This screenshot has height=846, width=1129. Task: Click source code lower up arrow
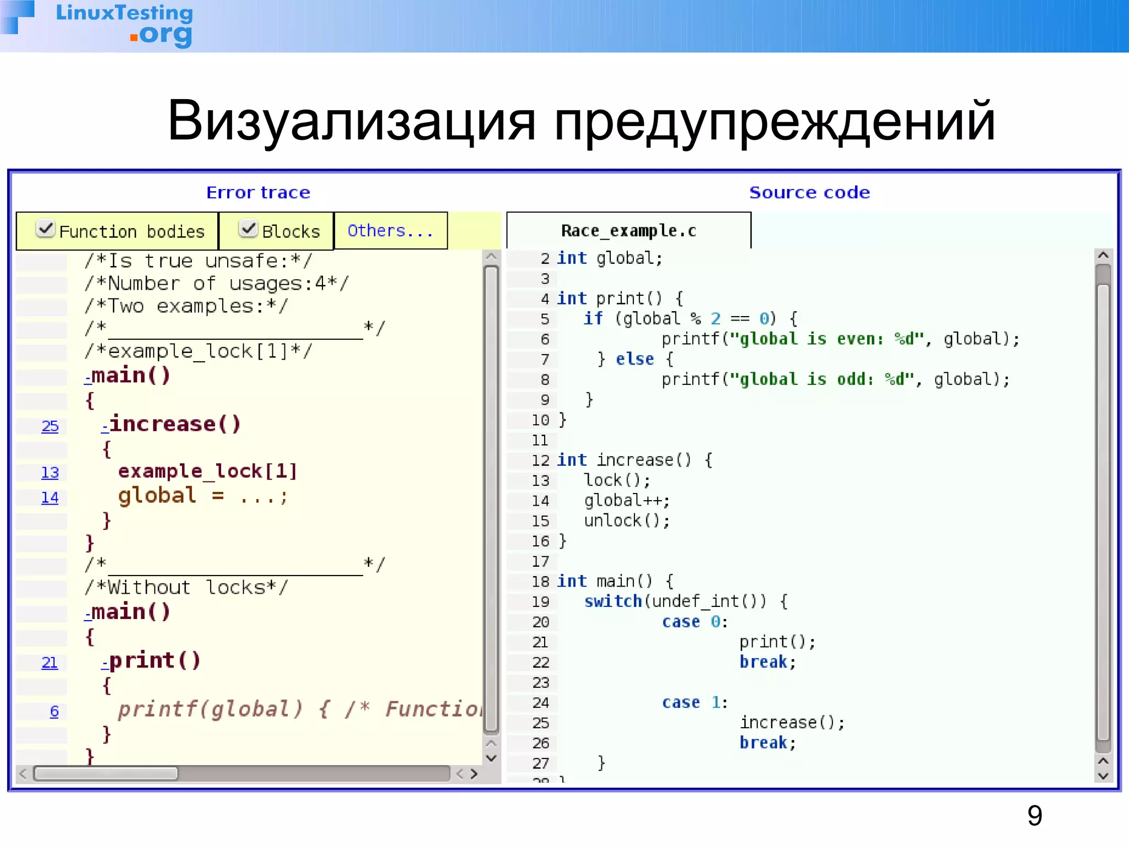coord(1103,761)
